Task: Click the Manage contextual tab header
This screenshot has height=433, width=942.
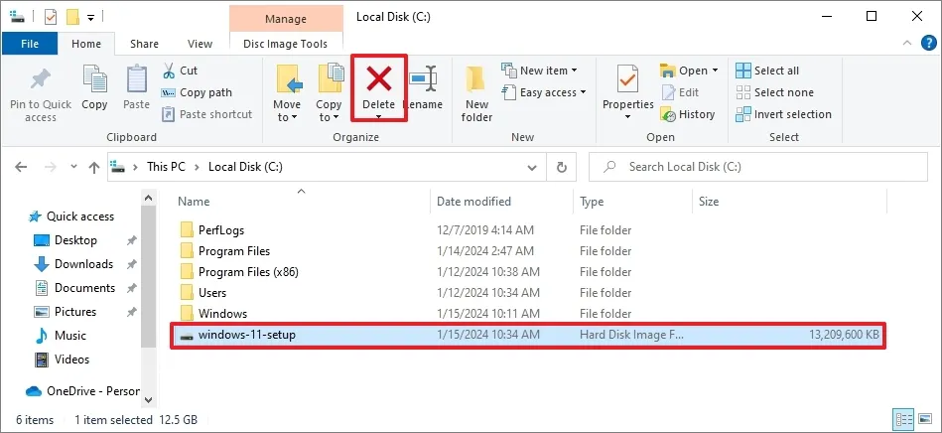Action: (286, 19)
